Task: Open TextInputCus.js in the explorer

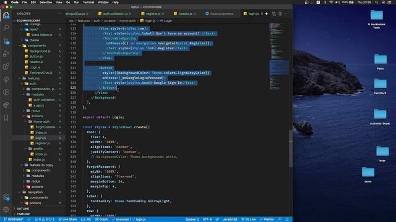Action: (x=41, y=73)
